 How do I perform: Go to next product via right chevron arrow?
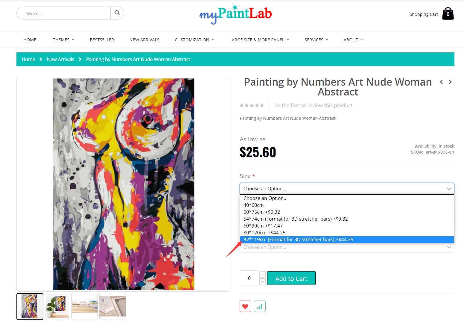(450, 82)
